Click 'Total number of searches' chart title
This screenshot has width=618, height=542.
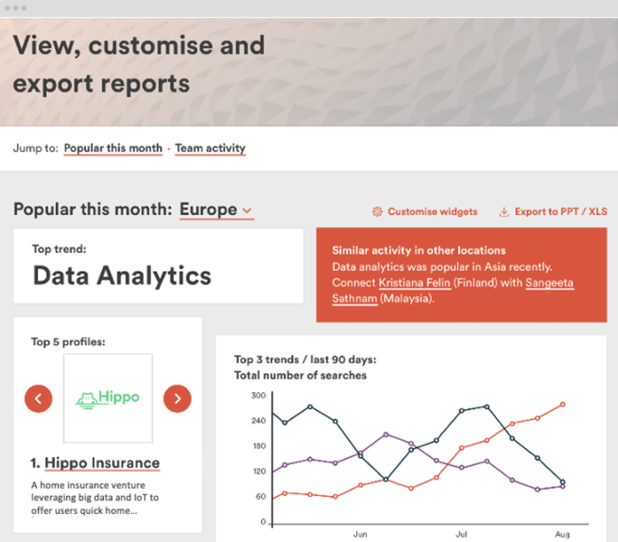coord(300,375)
